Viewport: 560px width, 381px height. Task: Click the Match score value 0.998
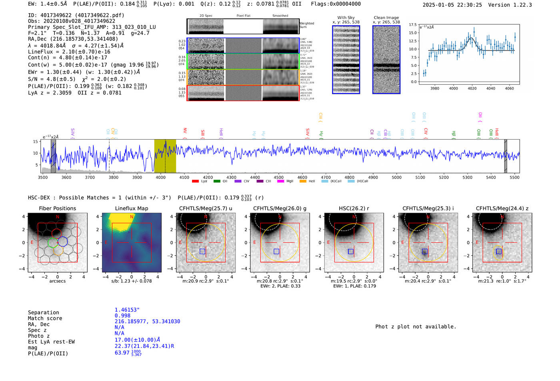[x=122, y=316]
